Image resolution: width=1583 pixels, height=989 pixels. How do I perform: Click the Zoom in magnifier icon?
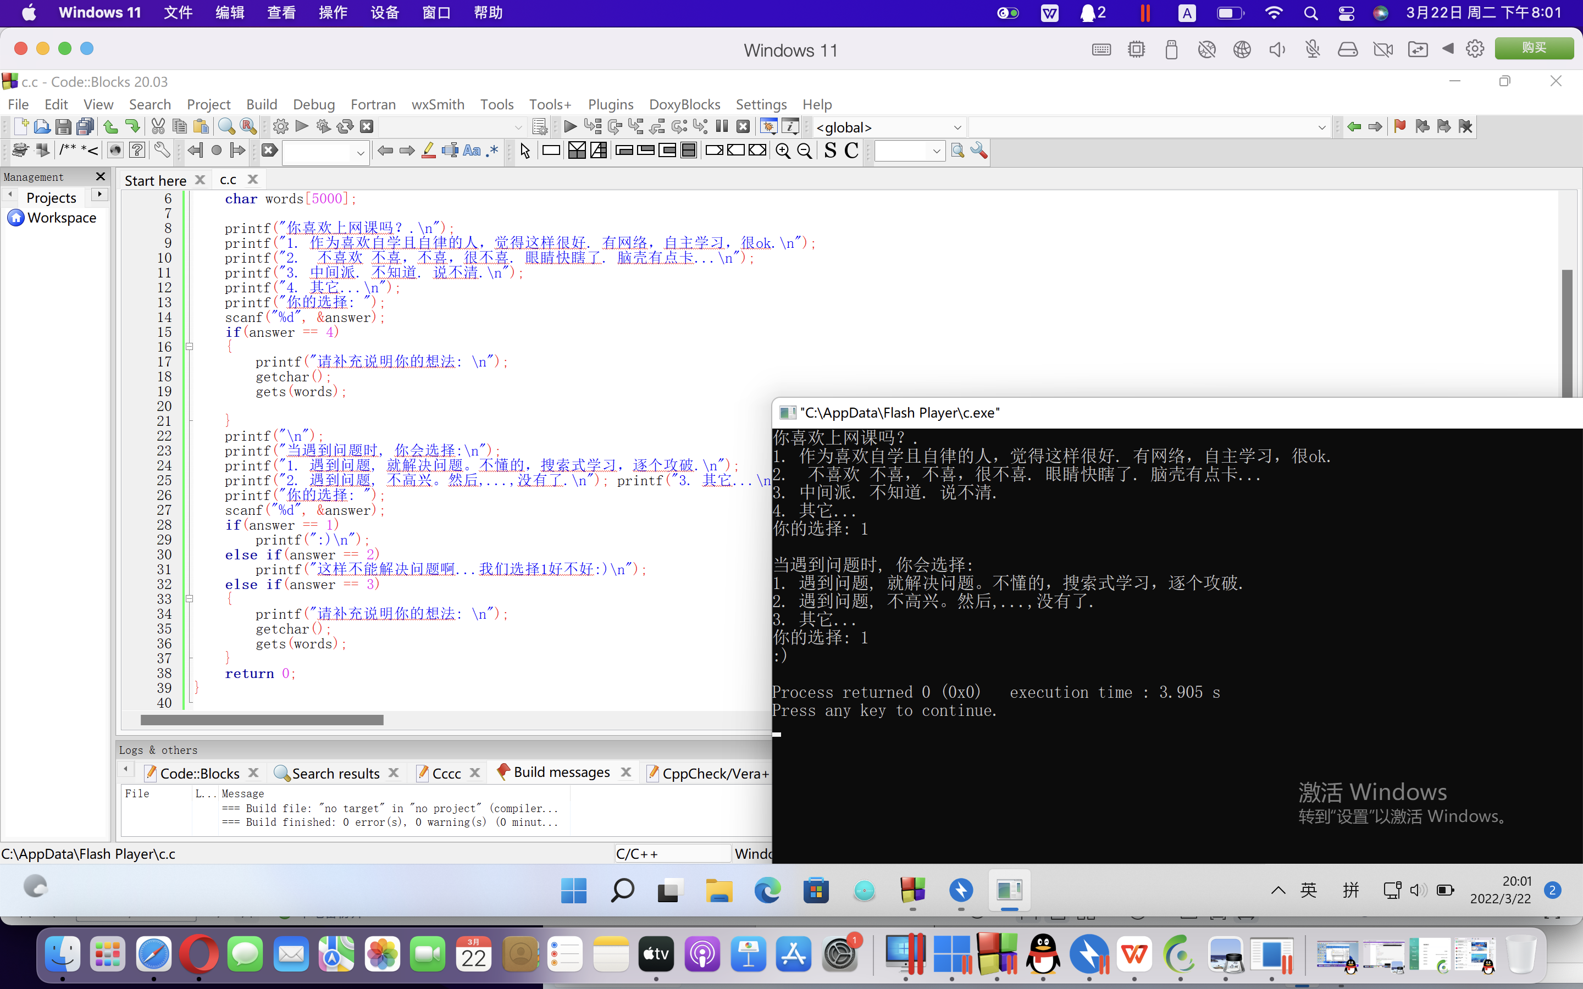[x=782, y=151]
